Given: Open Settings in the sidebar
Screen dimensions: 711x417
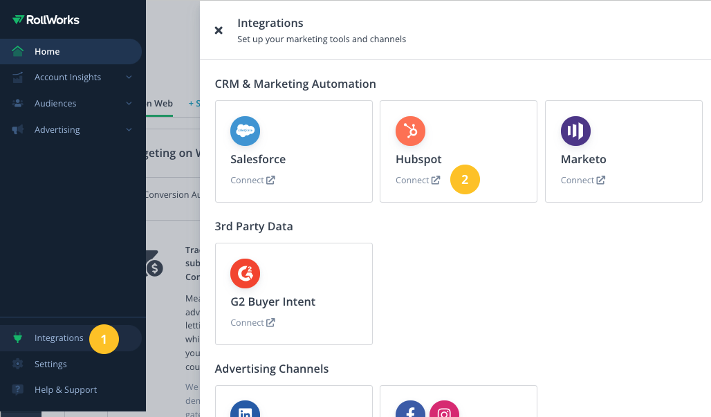Looking at the screenshot, I should 71,364.
